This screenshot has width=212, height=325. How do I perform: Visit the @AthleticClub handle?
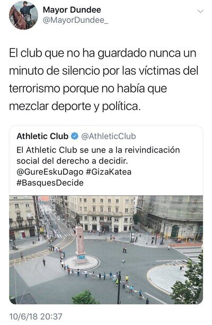coord(109,136)
